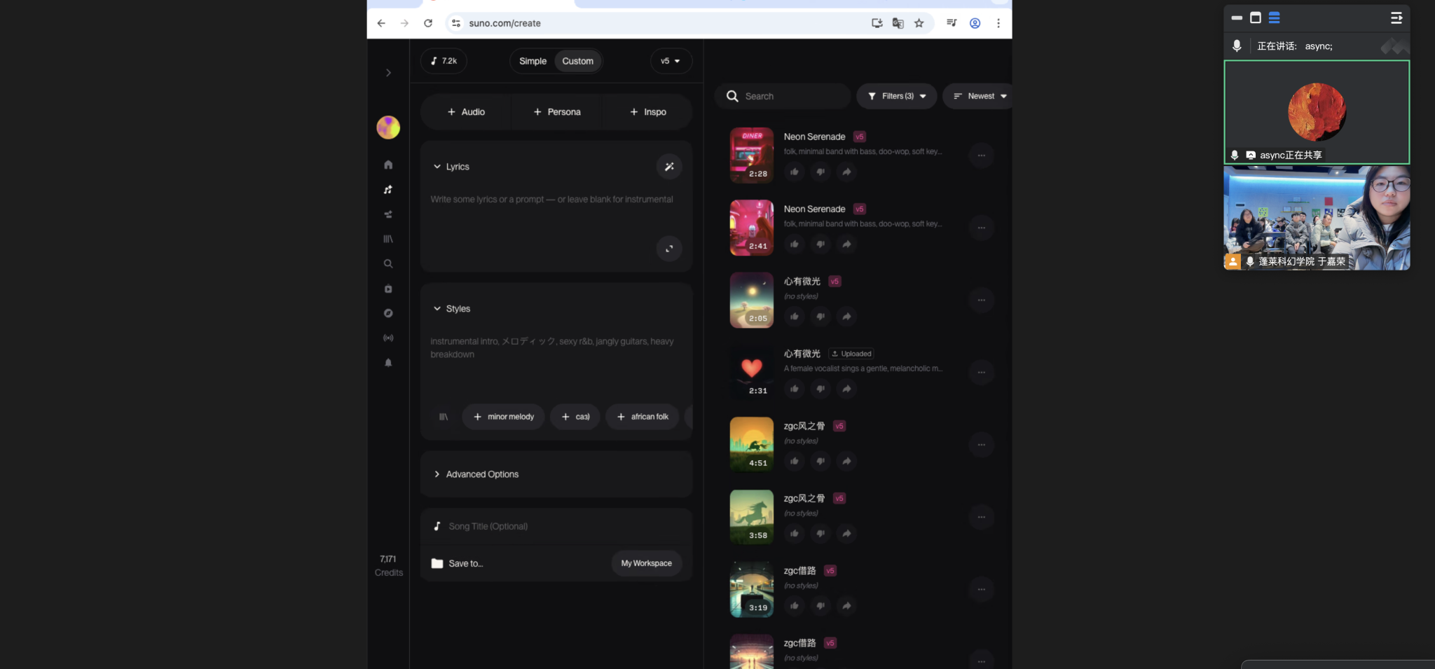Click the magic wand icon in Lyrics
The image size is (1435, 669).
tap(669, 167)
